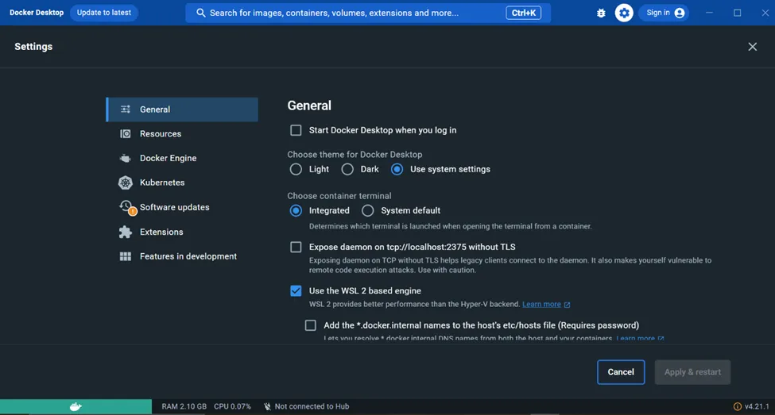Select the Dark theme radio button

[347, 169]
